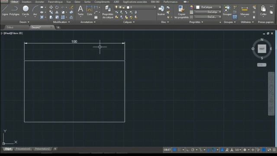This screenshot has width=277, height=156.
Task: Click the Insérer block tool
Action: pyautogui.click(x=161, y=10)
